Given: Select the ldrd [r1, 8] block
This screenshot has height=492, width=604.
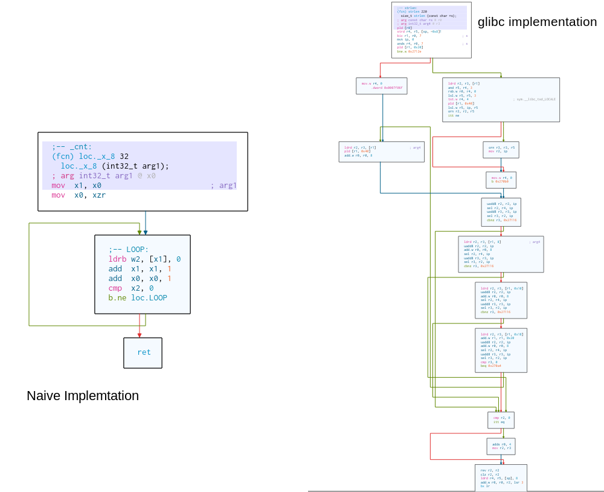Looking at the screenshot, I should 501,254.
